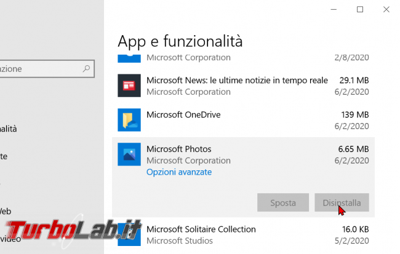This screenshot has height=254, width=400.
Task: Click the 139 MB size value
Action: click(x=355, y=115)
